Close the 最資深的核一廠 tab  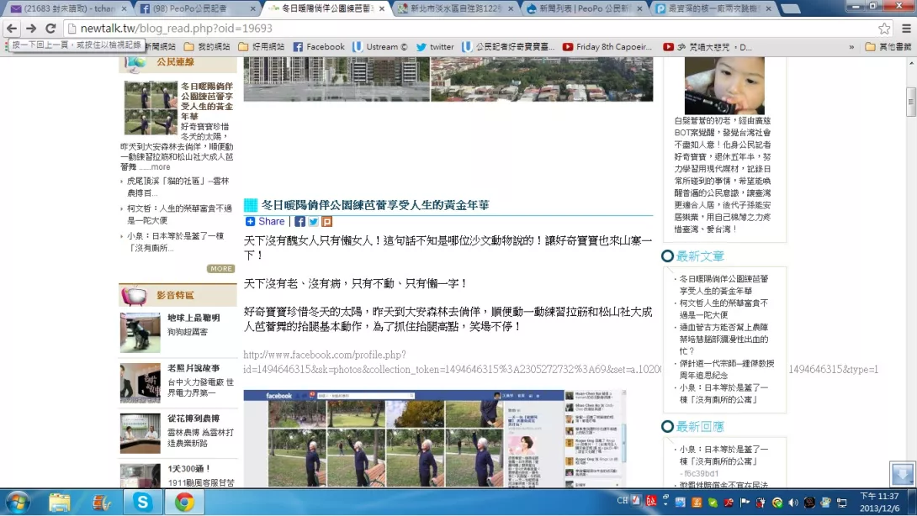click(x=768, y=8)
